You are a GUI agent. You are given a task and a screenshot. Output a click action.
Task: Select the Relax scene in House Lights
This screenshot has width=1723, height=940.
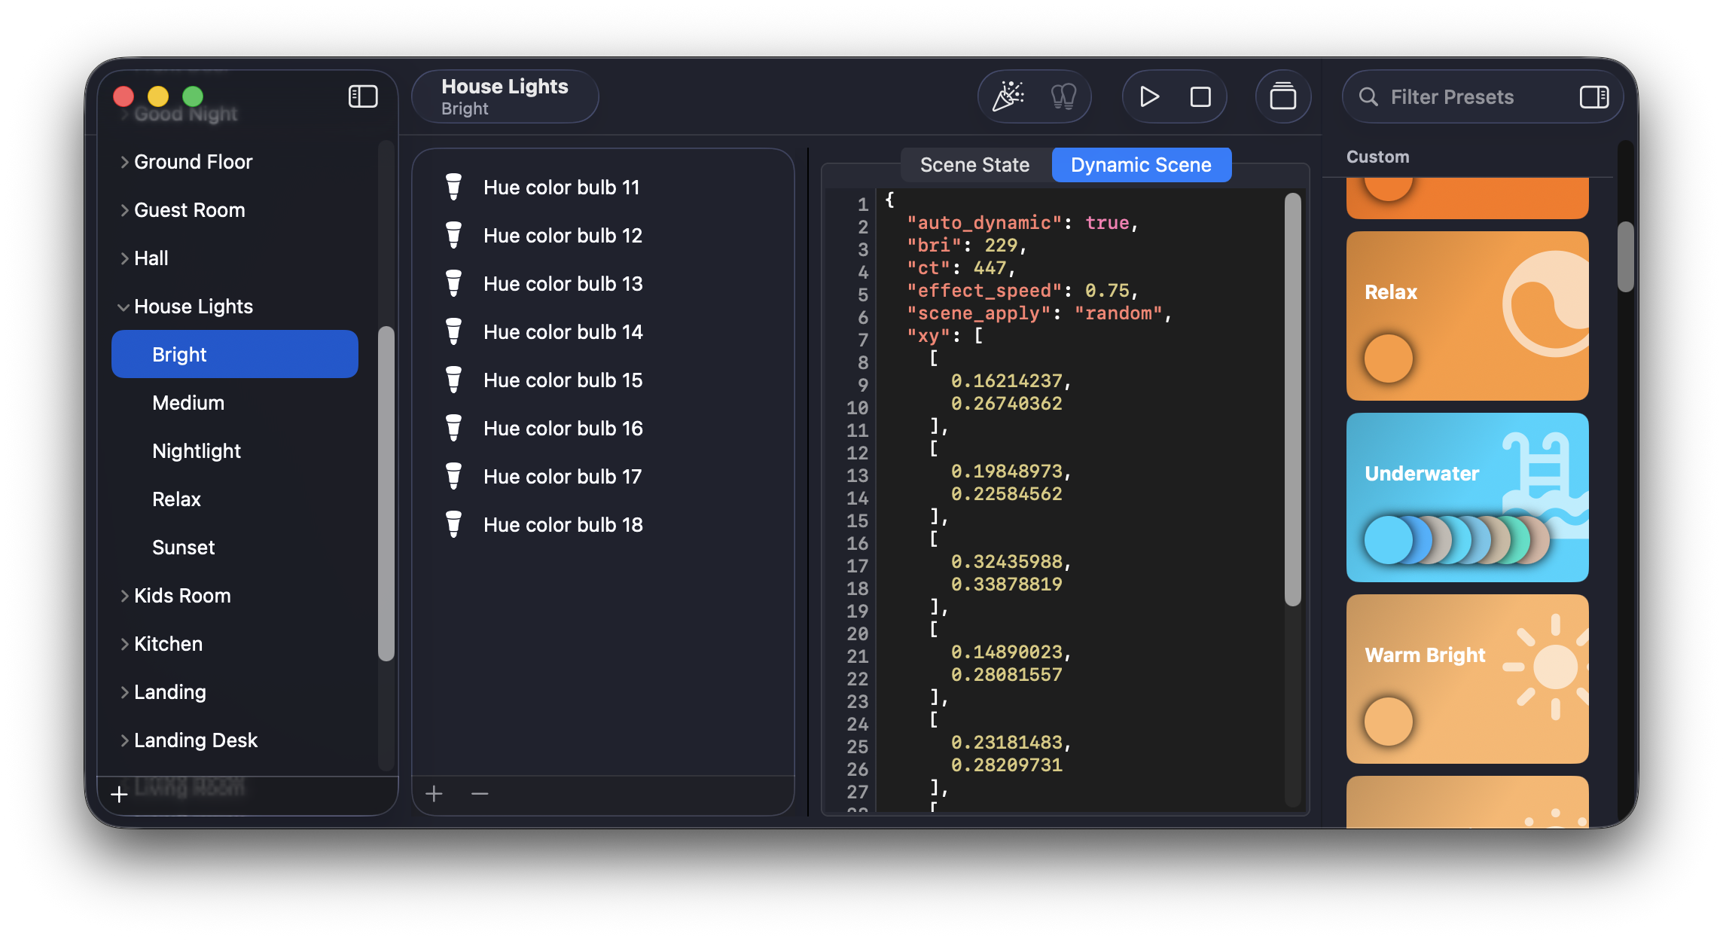pos(235,499)
